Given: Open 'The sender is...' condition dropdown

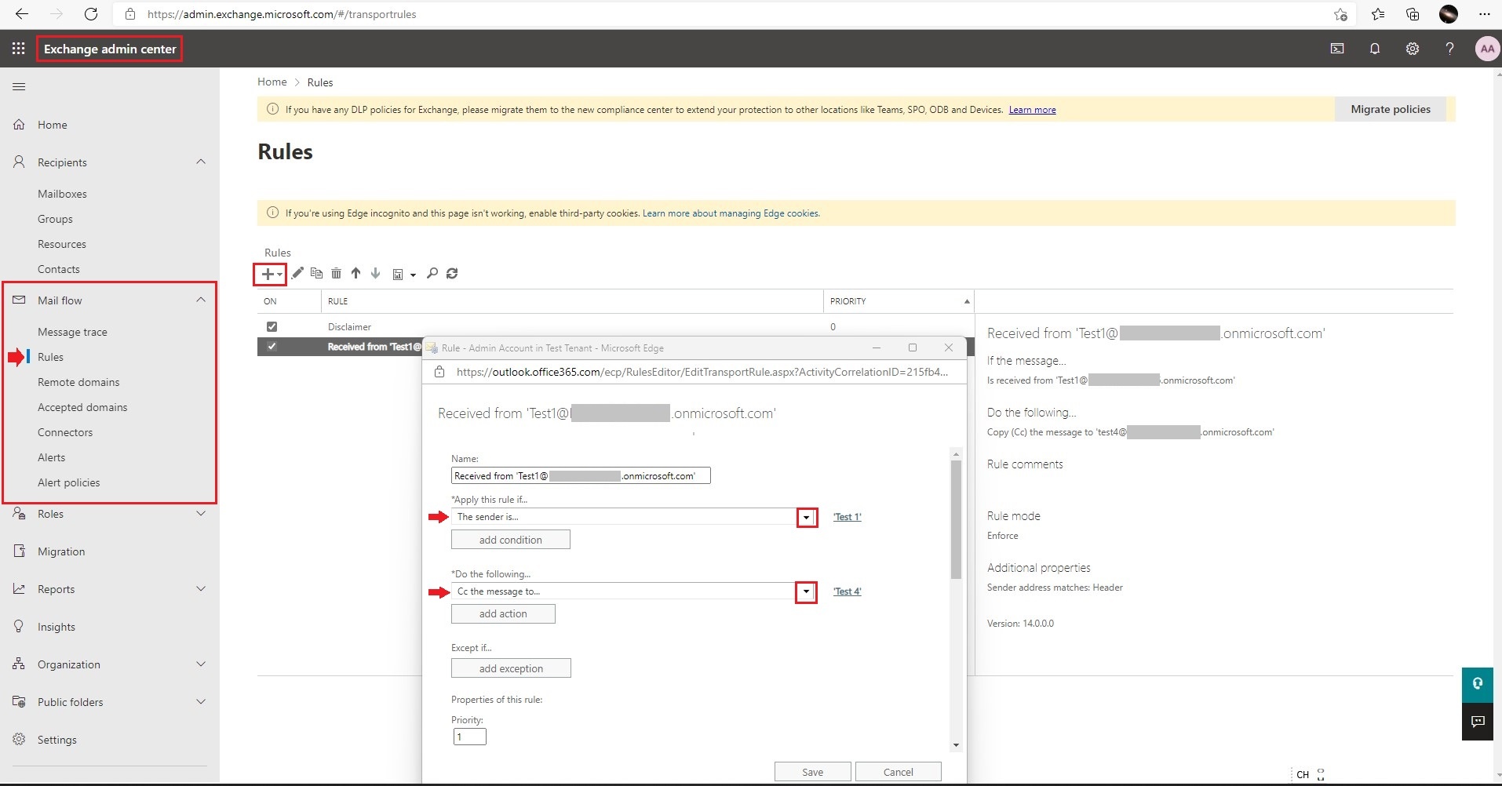Looking at the screenshot, I should tap(806, 517).
